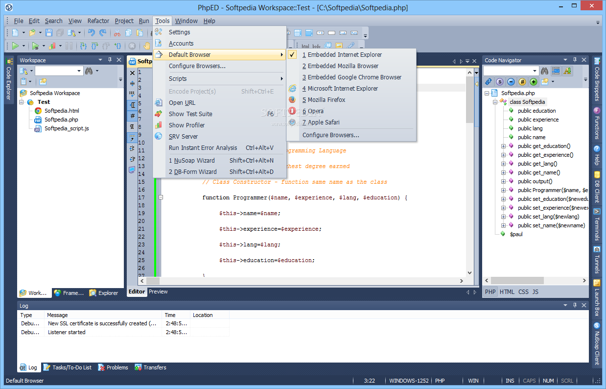This screenshot has width=606, height=389.
Task: Click the indent lines icon in editor gutter
Action: pyautogui.click(x=132, y=148)
